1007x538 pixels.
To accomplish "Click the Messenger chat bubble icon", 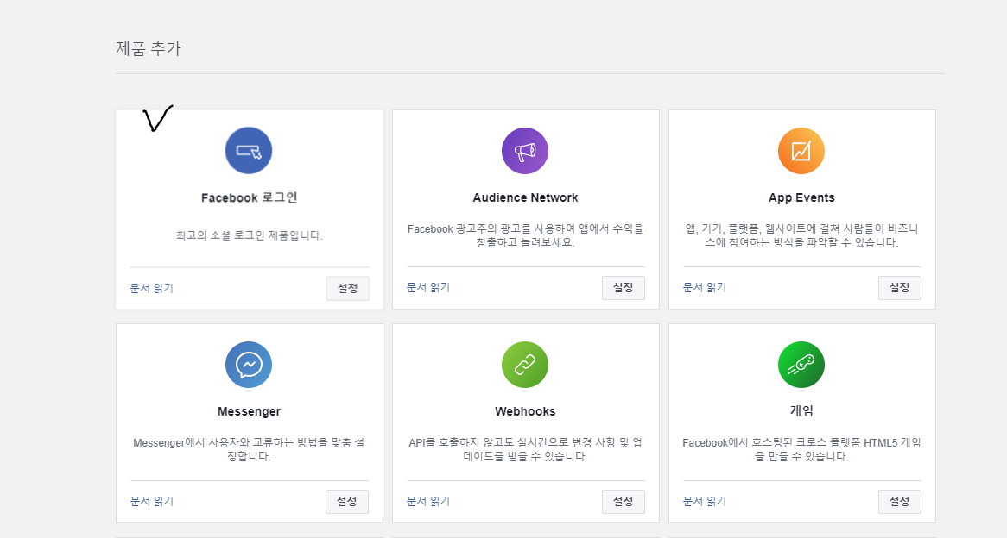I will [249, 365].
